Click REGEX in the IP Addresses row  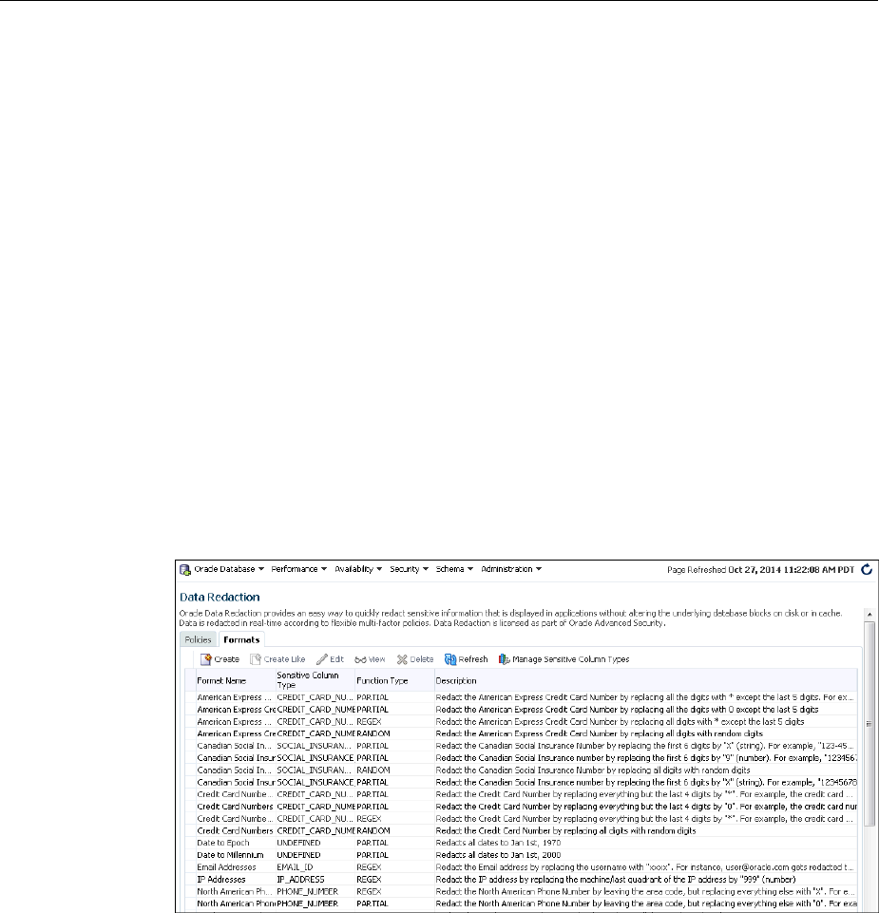(x=369, y=879)
